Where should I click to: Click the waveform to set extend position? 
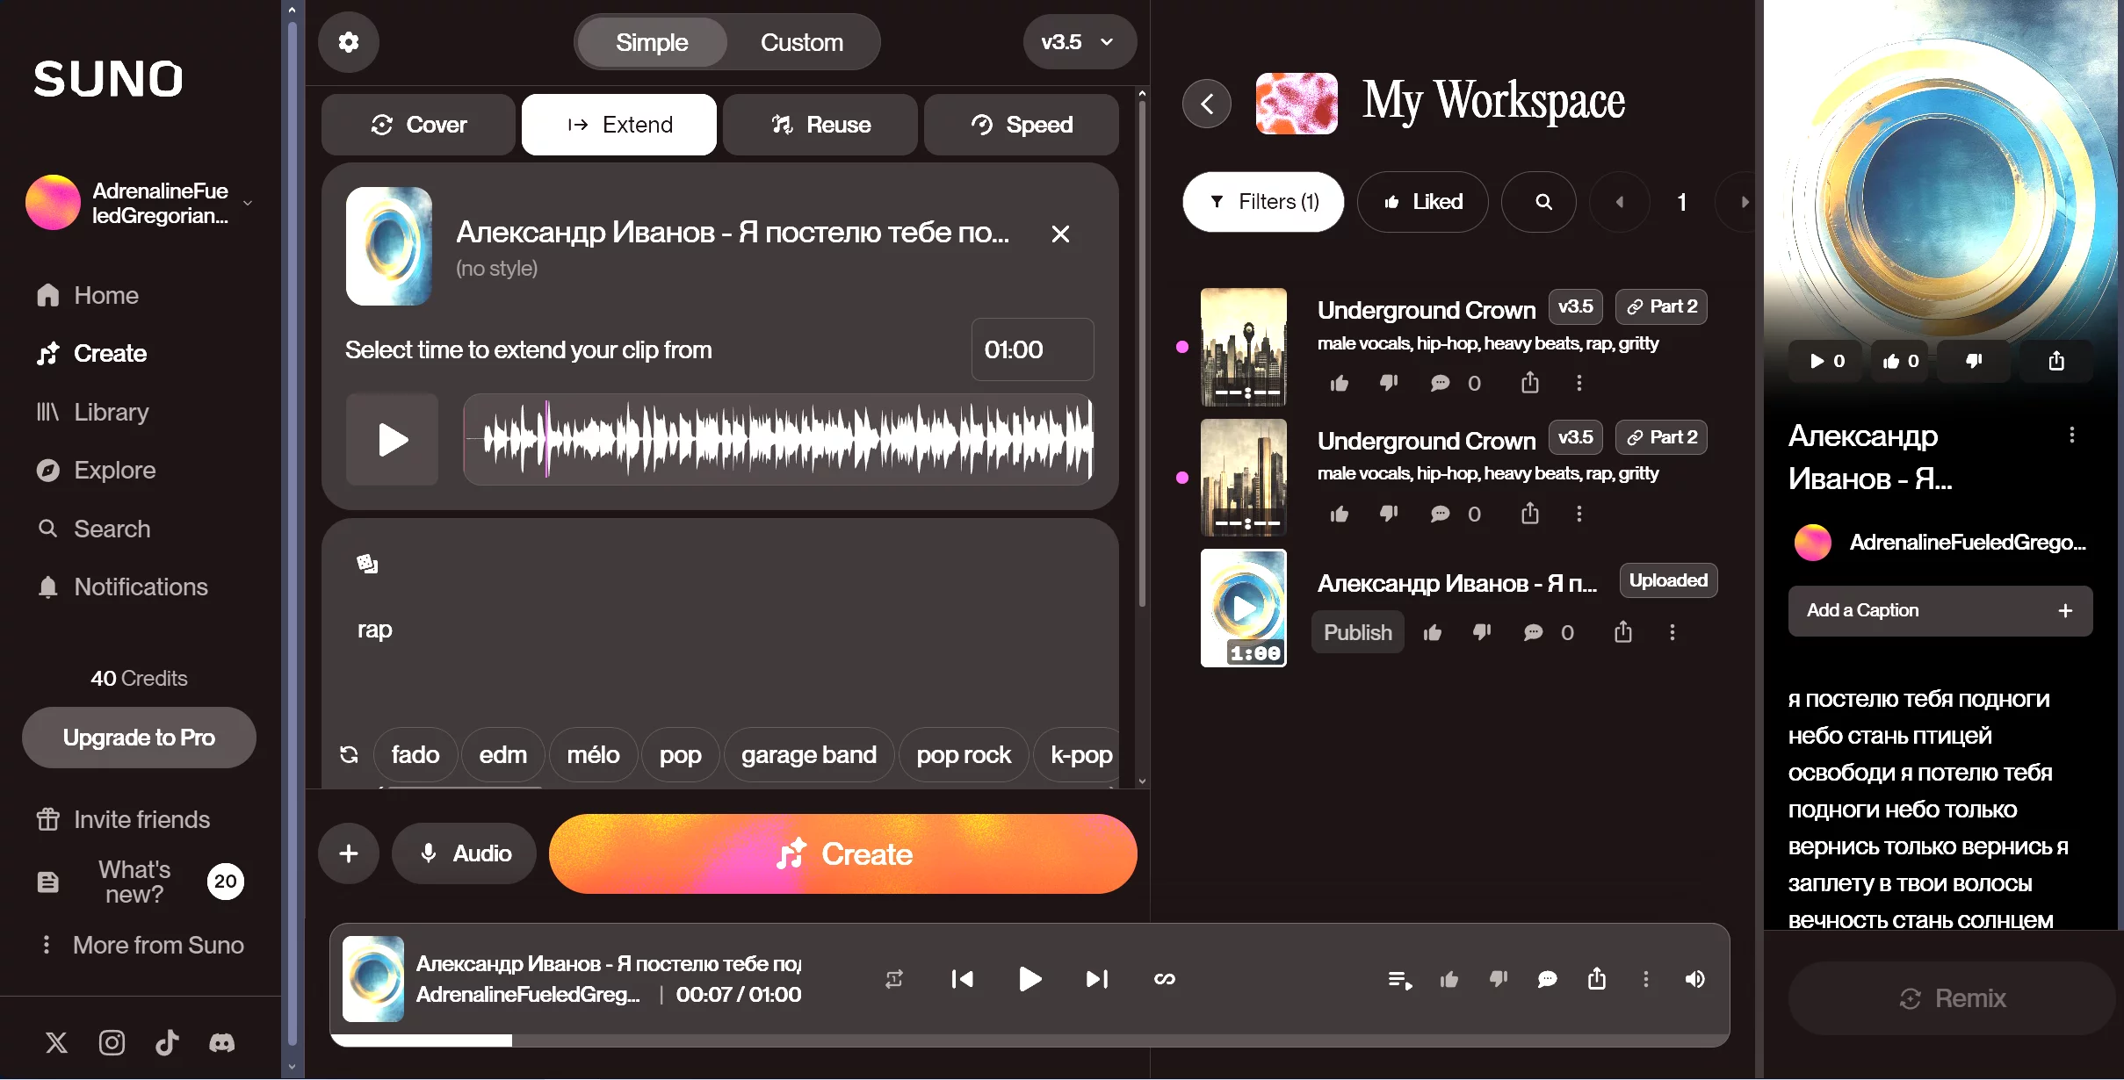pyautogui.click(x=778, y=439)
